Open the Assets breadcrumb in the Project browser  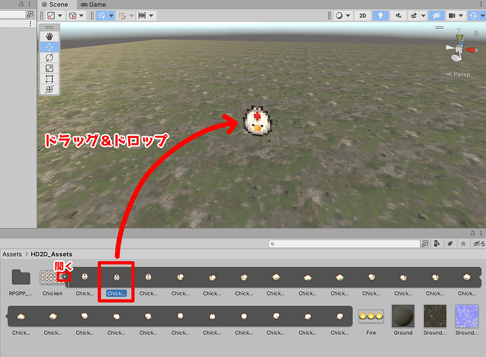coord(12,254)
